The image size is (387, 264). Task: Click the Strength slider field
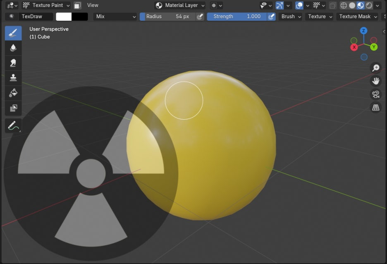coord(237,17)
